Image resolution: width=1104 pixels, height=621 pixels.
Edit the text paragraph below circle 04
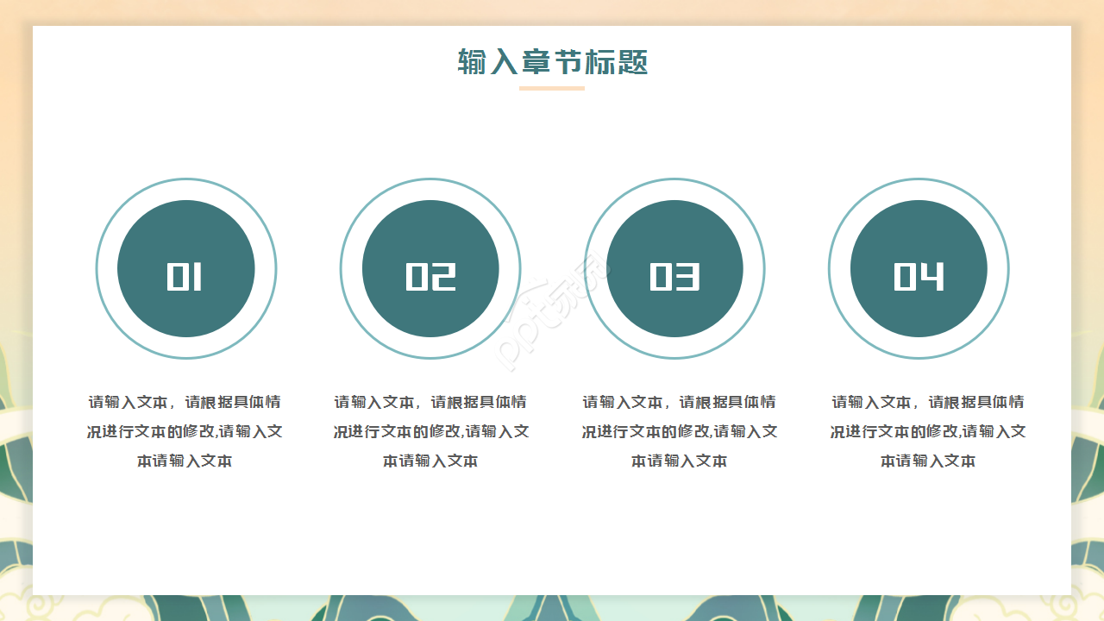[x=928, y=431]
